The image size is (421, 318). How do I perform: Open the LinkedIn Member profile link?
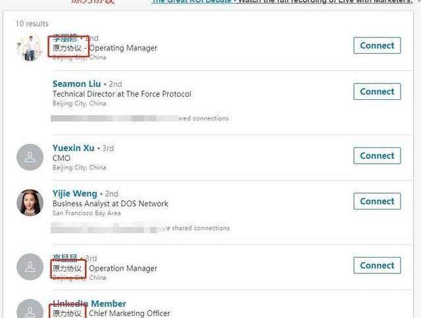(x=89, y=304)
